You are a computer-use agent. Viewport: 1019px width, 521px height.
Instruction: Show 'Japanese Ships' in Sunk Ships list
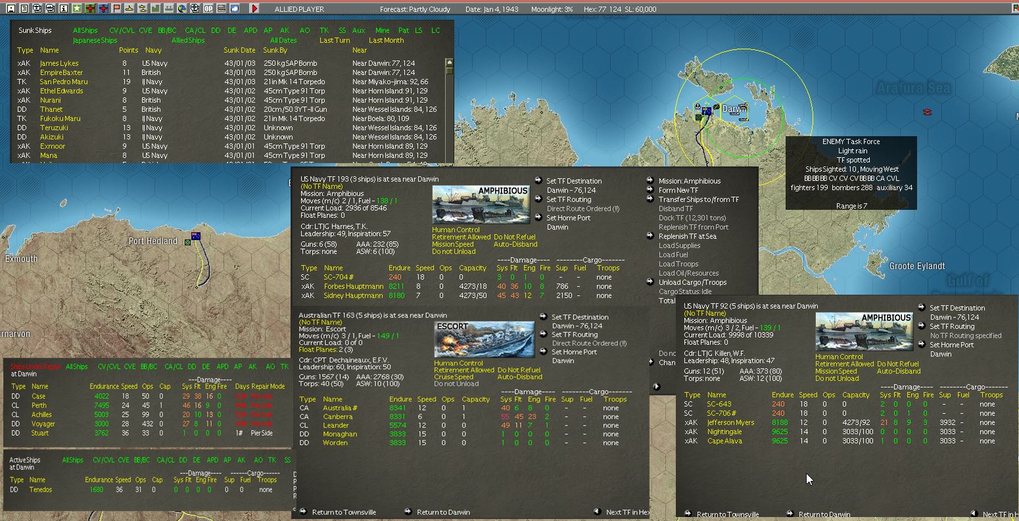pyautogui.click(x=95, y=40)
